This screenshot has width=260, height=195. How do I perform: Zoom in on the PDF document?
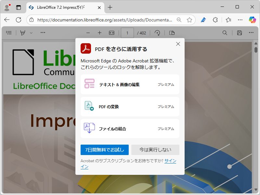99,32
